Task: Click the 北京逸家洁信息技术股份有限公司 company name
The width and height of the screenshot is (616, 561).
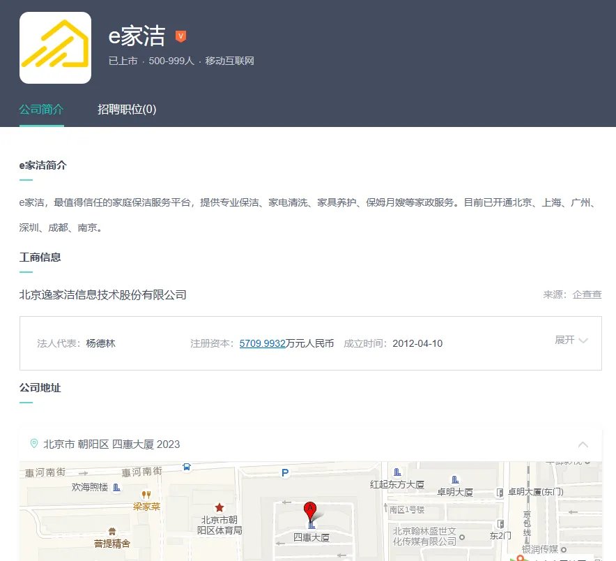Action: pyautogui.click(x=103, y=294)
